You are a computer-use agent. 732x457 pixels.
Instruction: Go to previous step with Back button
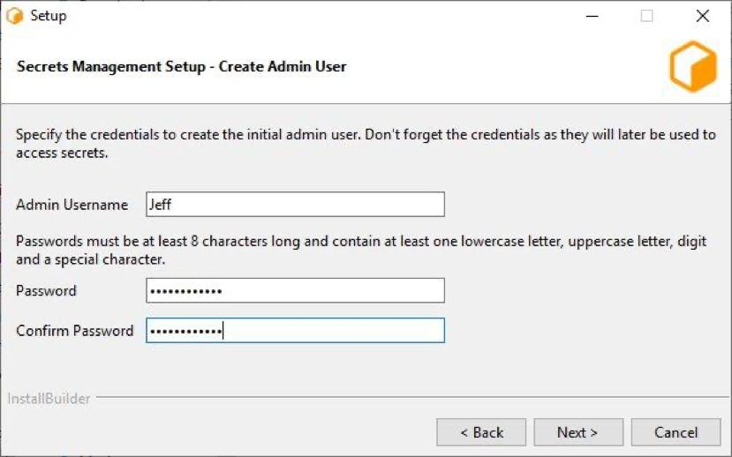481,432
